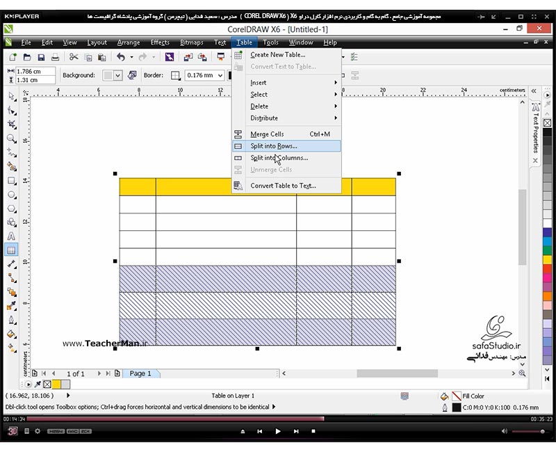Expand the Delete submenu
Screen dimensions: 556x452
pos(286,106)
